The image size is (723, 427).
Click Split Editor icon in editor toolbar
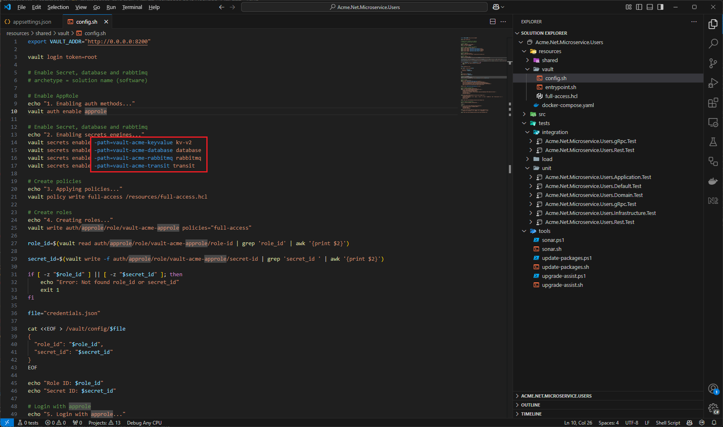click(x=493, y=22)
